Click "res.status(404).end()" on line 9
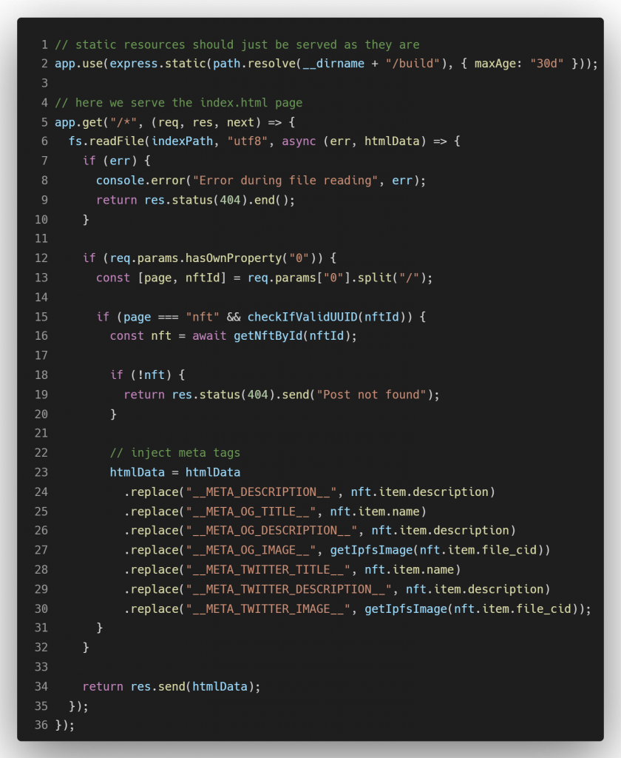 (x=217, y=200)
